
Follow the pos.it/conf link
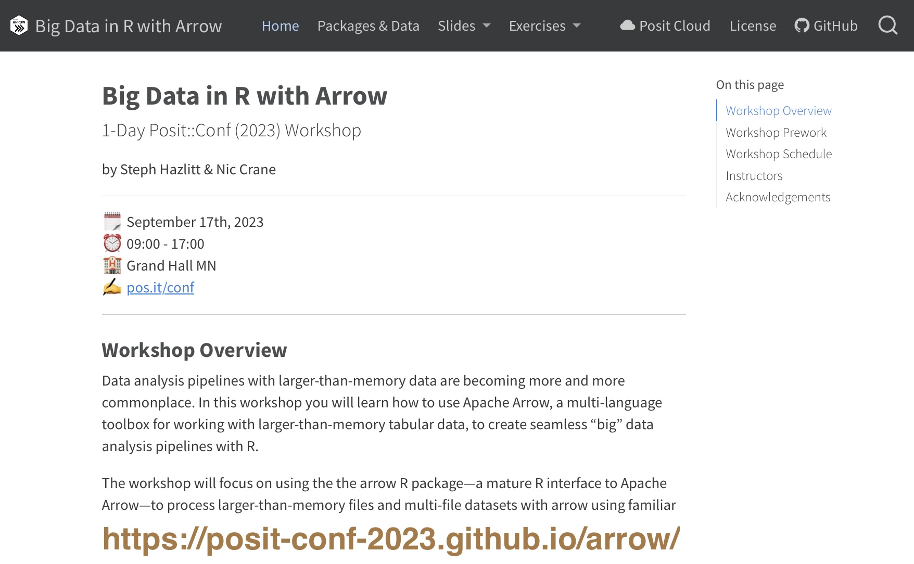(160, 287)
